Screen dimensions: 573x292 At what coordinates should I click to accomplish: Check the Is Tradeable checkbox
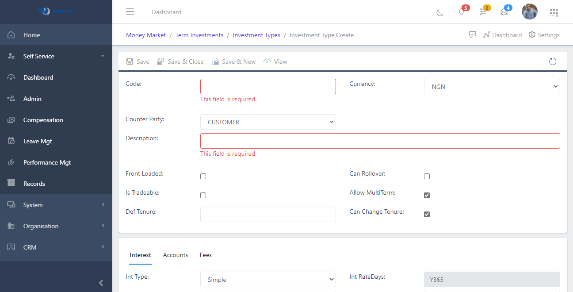203,195
